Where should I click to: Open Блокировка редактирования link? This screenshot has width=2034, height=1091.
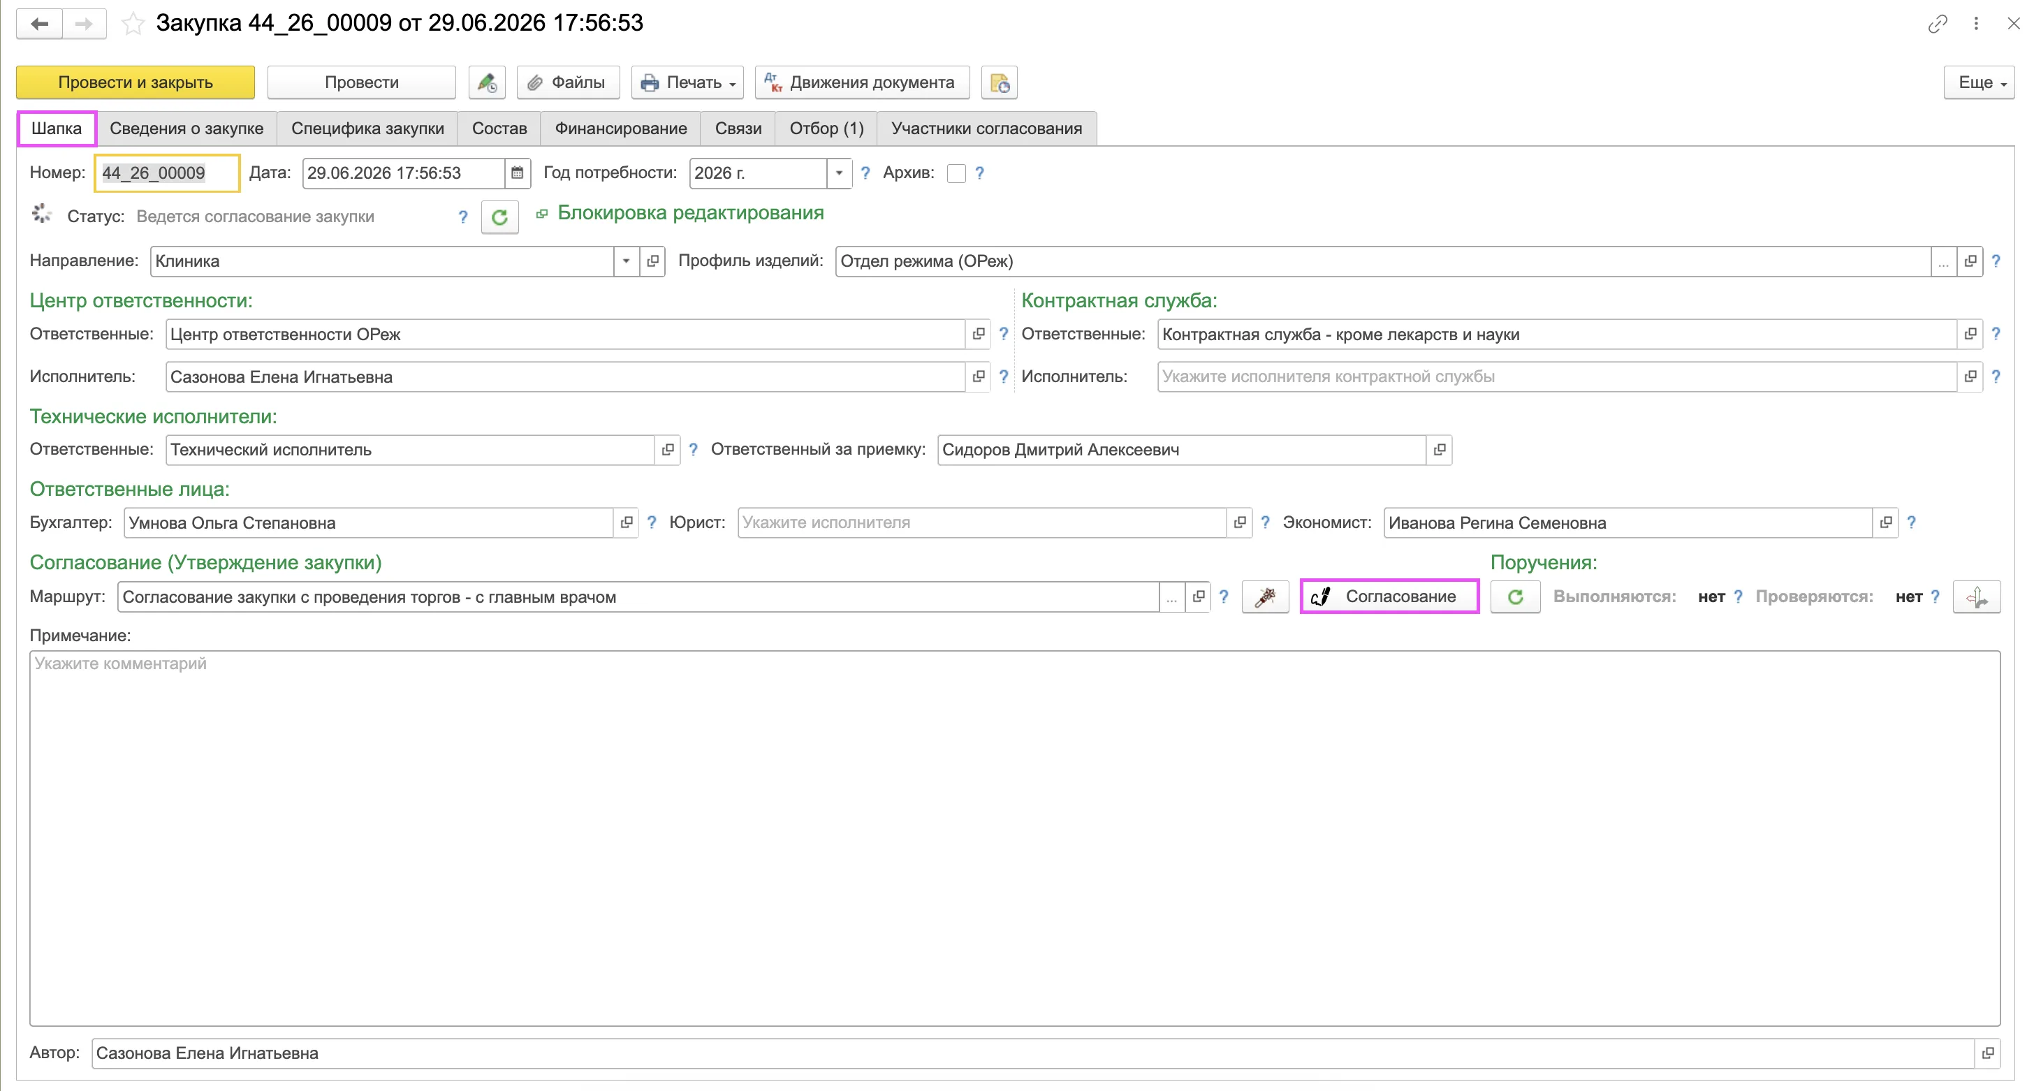click(x=690, y=213)
